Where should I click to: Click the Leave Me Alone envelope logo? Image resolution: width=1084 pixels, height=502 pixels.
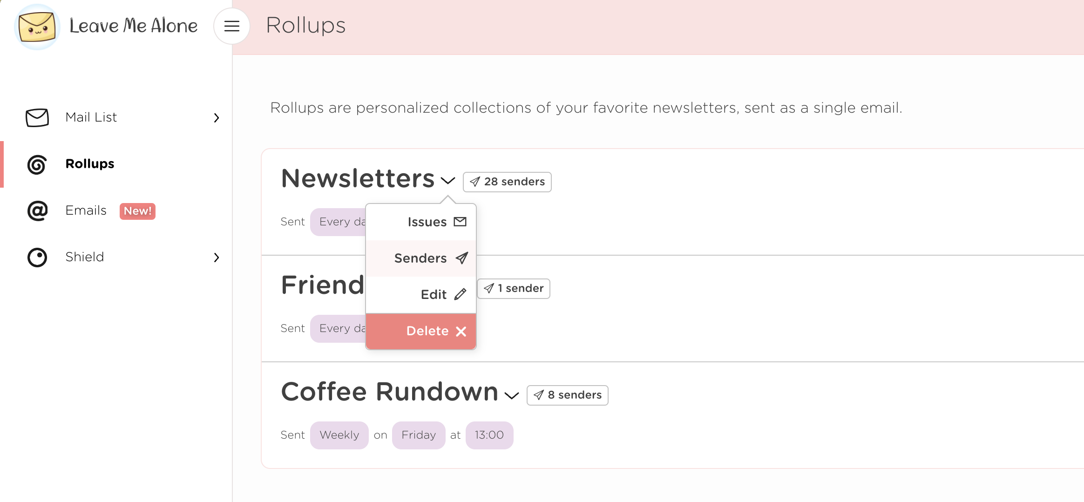[37, 27]
